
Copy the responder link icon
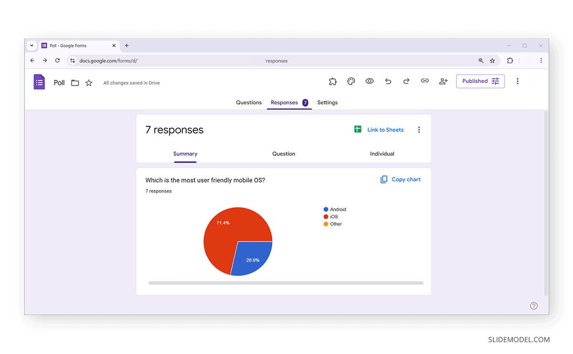coord(424,81)
